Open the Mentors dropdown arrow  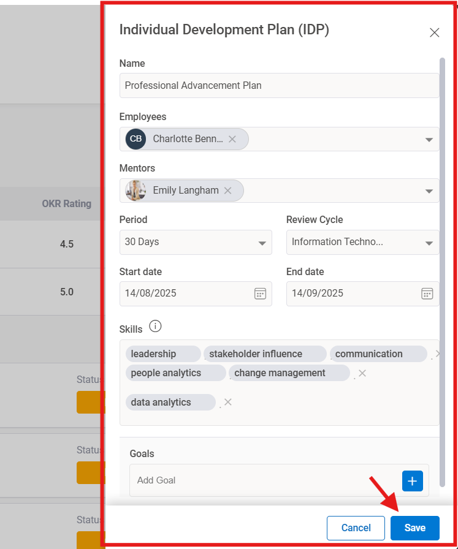pos(429,191)
